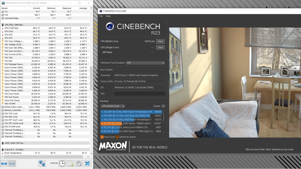
Task: Click the lightning icon beside CPU EDC
Action: click(x=3, y=61)
